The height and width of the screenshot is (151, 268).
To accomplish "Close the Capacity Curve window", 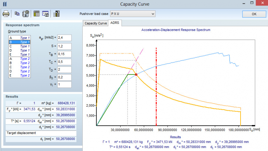I will (262, 3).
